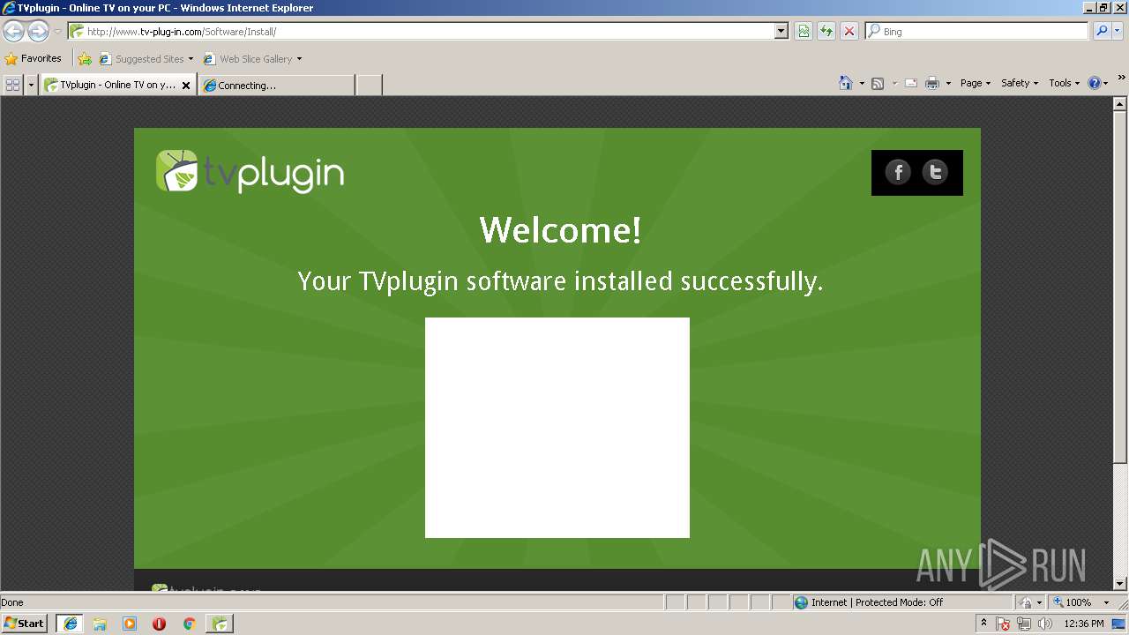Open the Safety menu
Image resolution: width=1129 pixels, height=635 pixels.
click(x=1020, y=83)
